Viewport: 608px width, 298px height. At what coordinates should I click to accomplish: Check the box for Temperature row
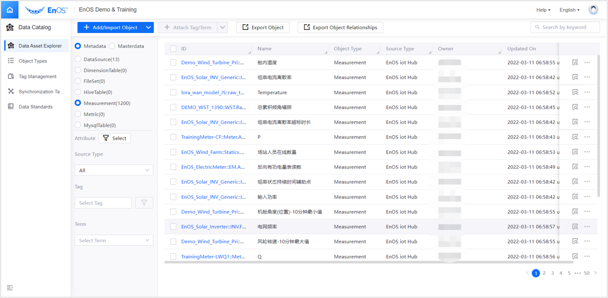tap(173, 93)
